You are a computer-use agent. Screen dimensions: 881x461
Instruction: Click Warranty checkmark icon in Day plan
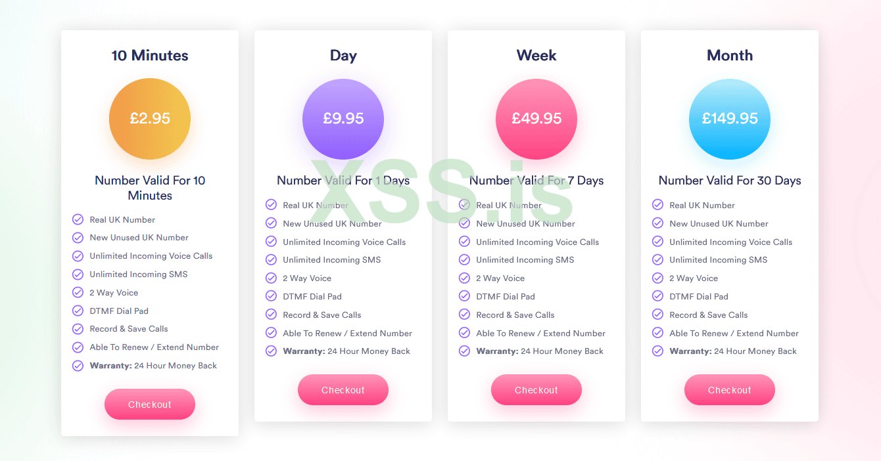(x=271, y=351)
